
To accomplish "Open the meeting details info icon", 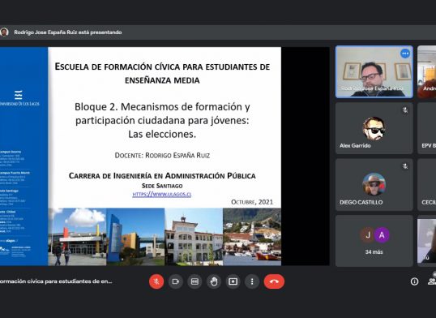I will pyautogui.click(x=414, y=281).
